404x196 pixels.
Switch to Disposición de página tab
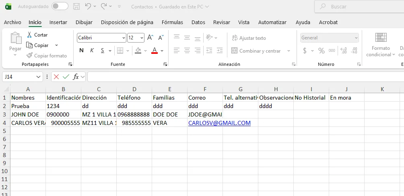point(127,22)
